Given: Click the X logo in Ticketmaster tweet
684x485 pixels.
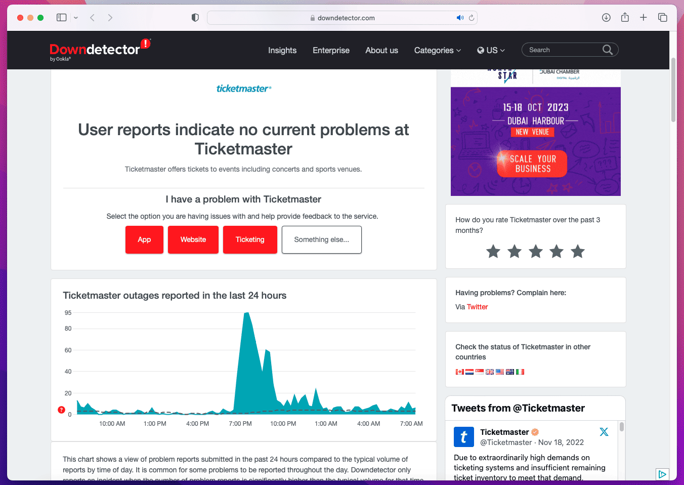Looking at the screenshot, I should point(604,432).
